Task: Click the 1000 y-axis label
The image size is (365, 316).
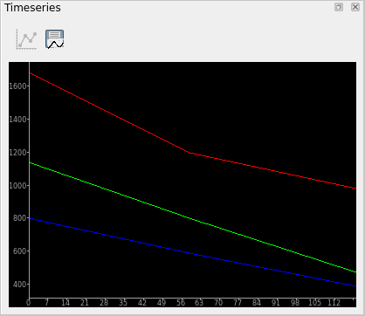Action: pos(17,185)
